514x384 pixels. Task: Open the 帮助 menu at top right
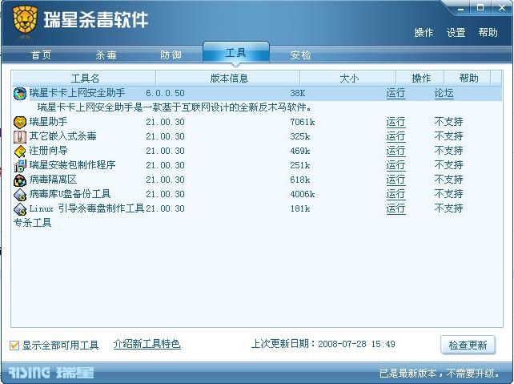point(488,33)
